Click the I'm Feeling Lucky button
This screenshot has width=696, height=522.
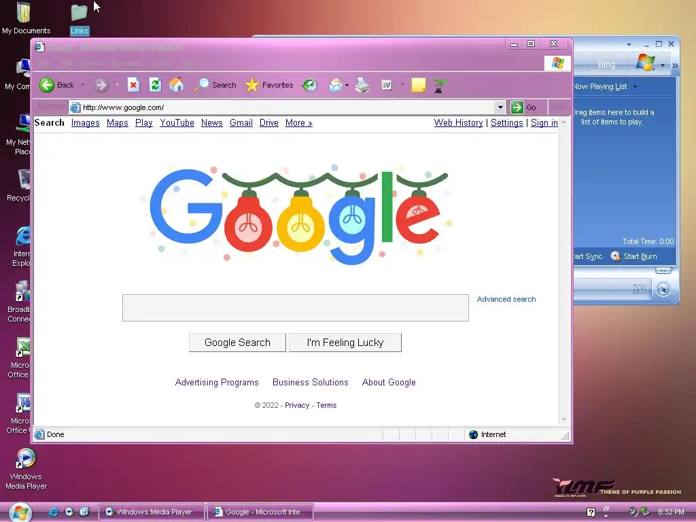pyautogui.click(x=345, y=343)
